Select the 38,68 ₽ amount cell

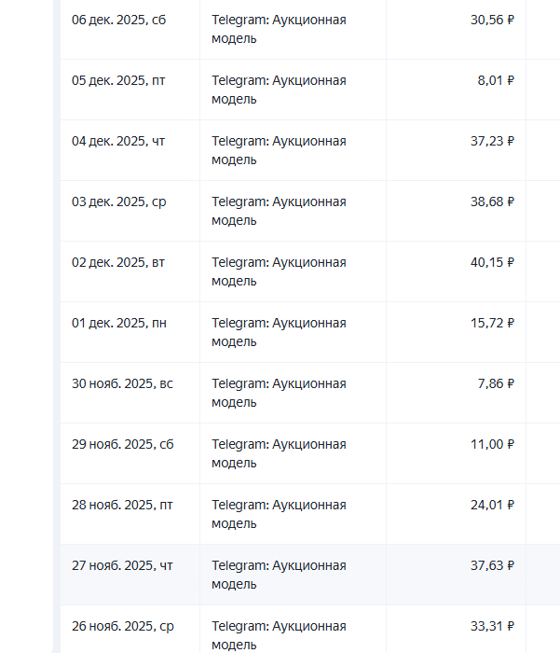(x=492, y=201)
